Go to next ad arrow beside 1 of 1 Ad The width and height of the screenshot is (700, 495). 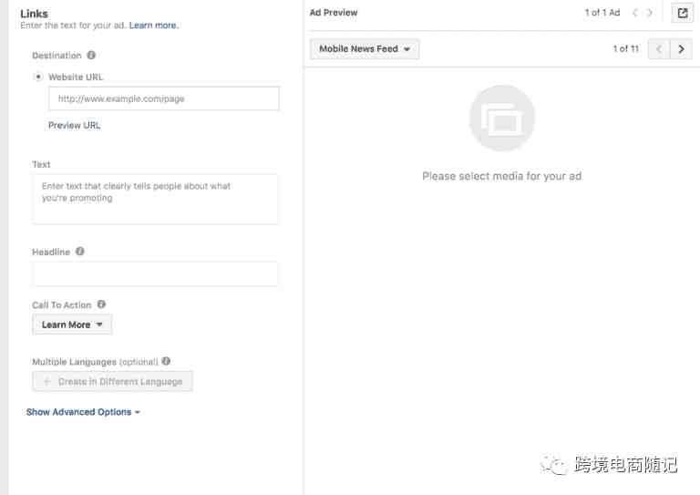(x=650, y=13)
